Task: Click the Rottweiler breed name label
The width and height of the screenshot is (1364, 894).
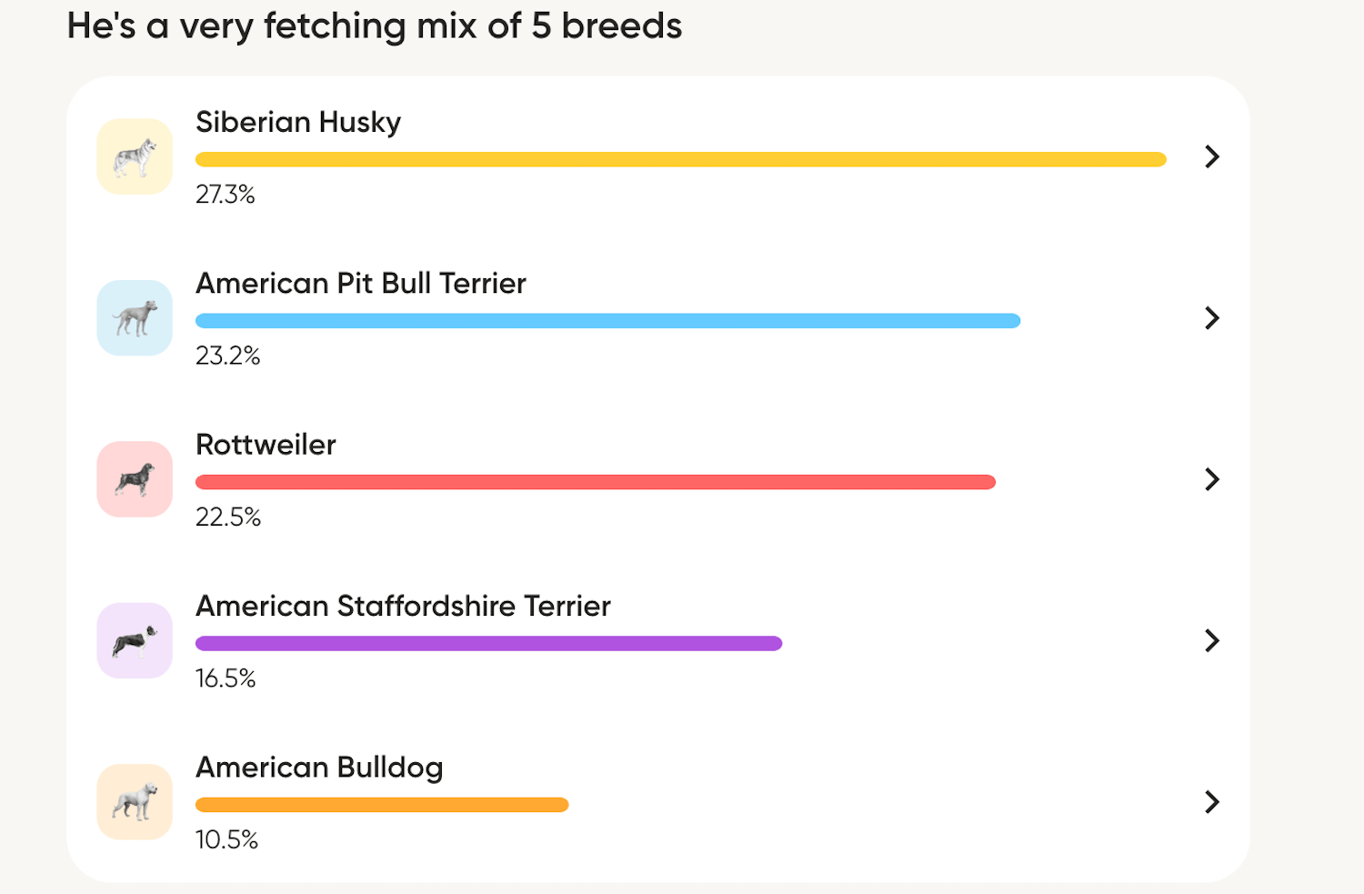Action: pos(266,445)
